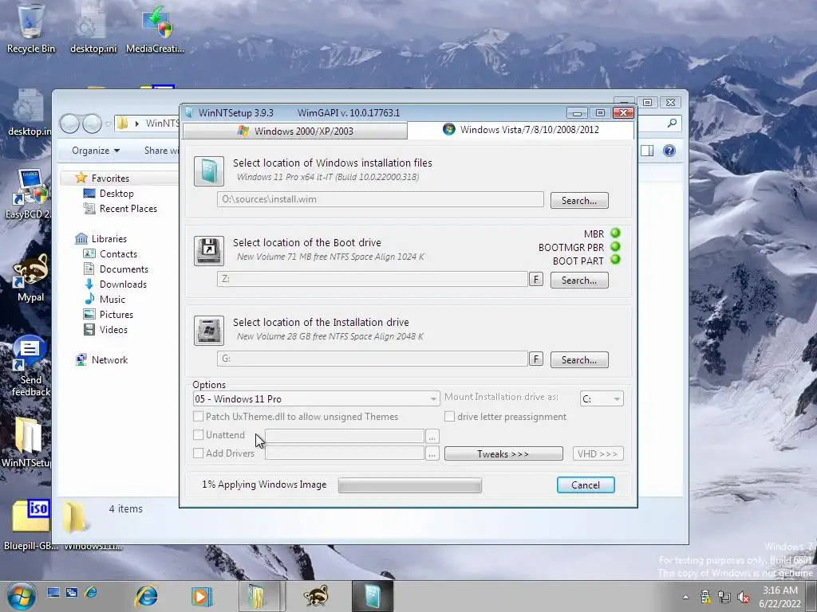Screen dimensions: 817x612
Task: Click the F format button for boot drive
Action: [x=536, y=280]
